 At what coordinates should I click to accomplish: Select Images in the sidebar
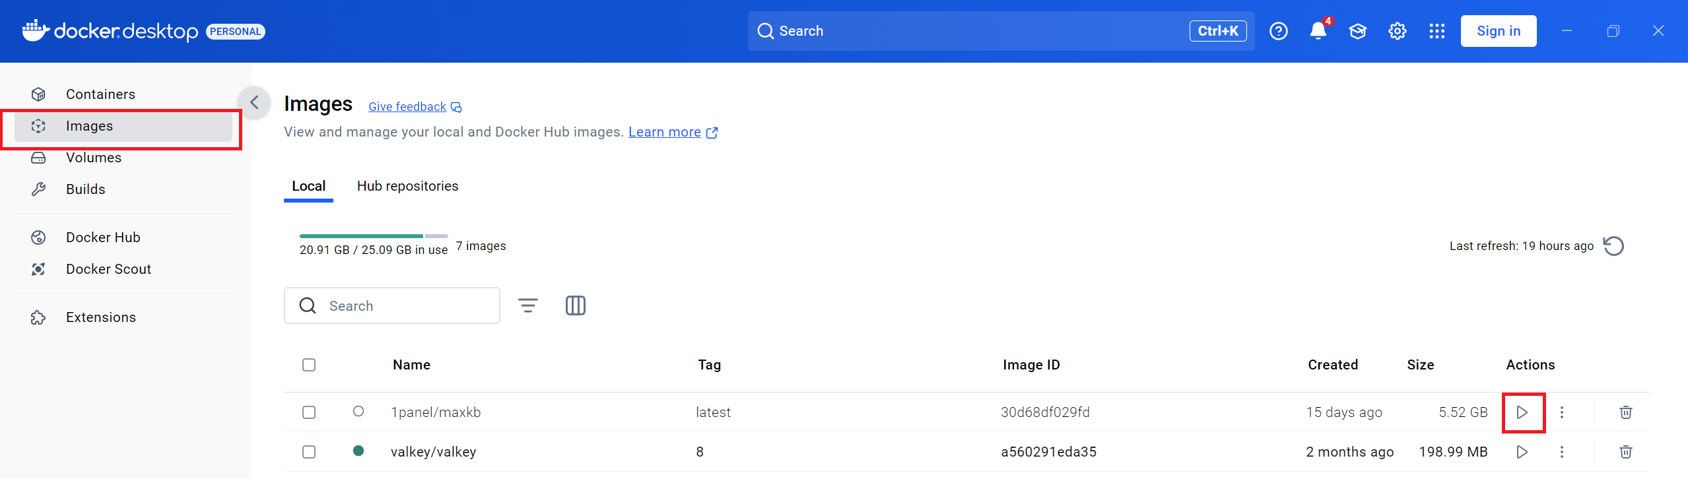(123, 126)
